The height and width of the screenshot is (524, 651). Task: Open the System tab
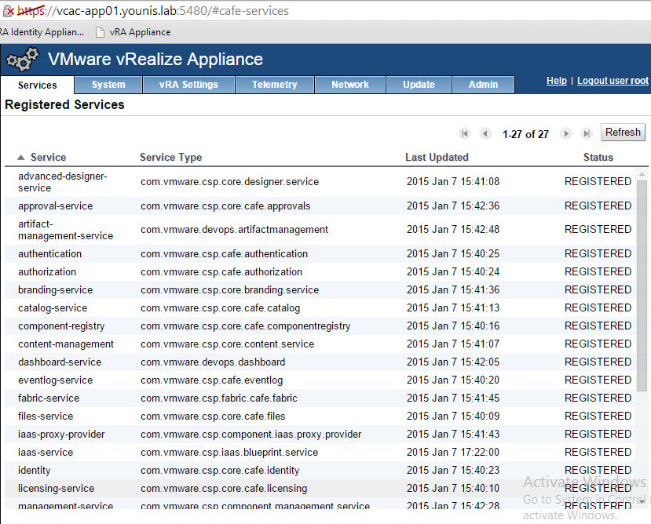108,85
